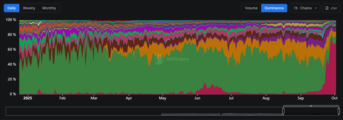Click the empty left part of the range slider
The image size is (343, 120).
click(86, 111)
